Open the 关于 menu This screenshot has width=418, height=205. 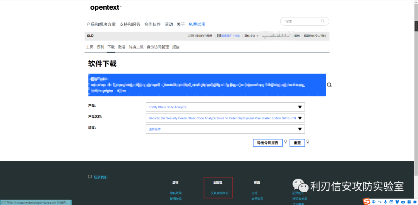pyautogui.click(x=180, y=24)
